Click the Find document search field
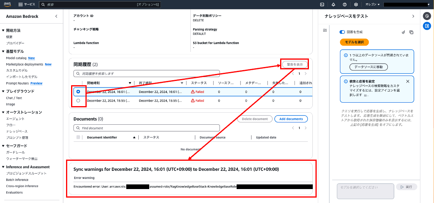Screen dimensions: 434x203 pyautogui.click(x=147, y=128)
